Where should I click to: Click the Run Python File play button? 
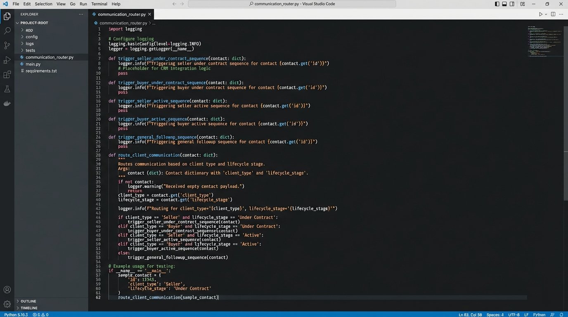(x=540, y=14)
